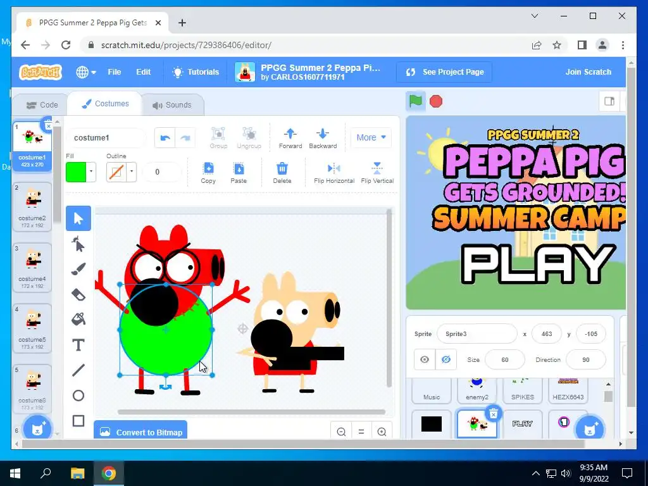Click the Paste icon
Viewport: 648px width, 486px height.
[239, 173]
